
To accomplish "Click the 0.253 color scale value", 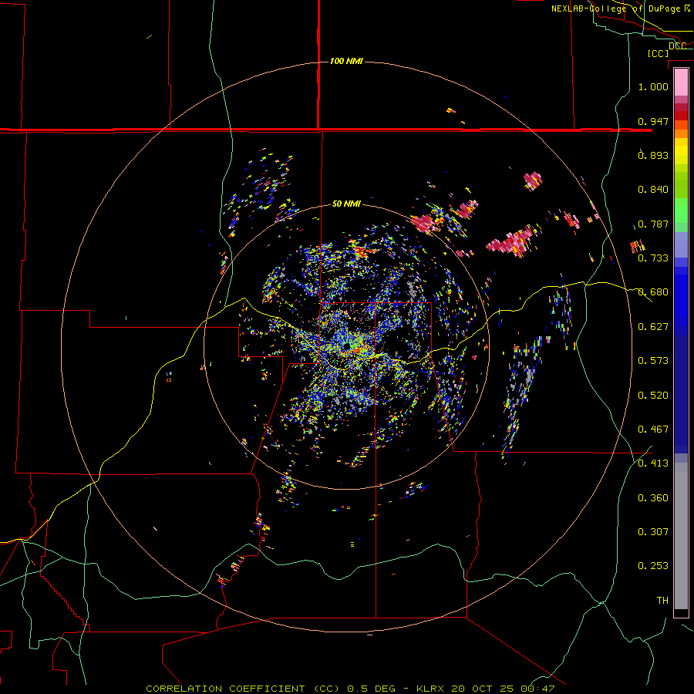I will pyautogui.click(x=653, y=566).
